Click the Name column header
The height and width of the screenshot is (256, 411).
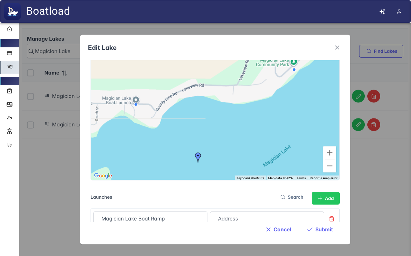(52, 73)
